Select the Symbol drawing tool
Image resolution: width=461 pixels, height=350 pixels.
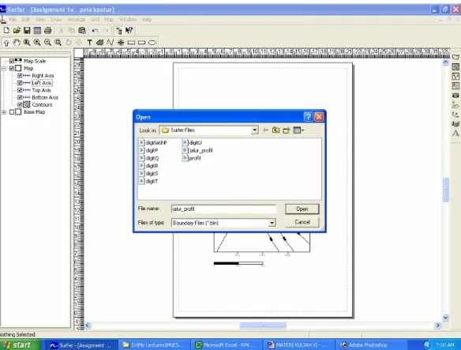pyautogui.click(x=121, y=43)
